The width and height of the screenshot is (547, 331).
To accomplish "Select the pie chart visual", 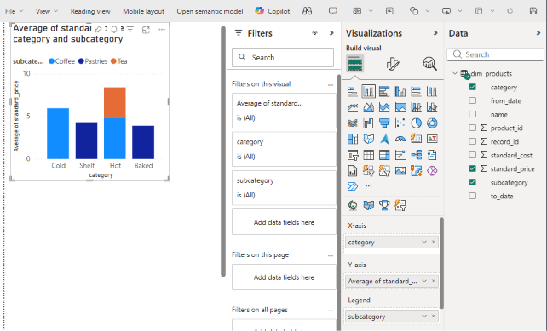I will click(416, 123).
